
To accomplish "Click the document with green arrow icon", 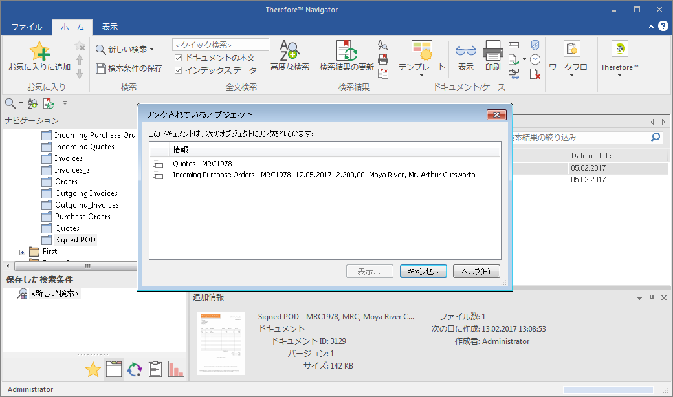I will (x=513, y=59).
